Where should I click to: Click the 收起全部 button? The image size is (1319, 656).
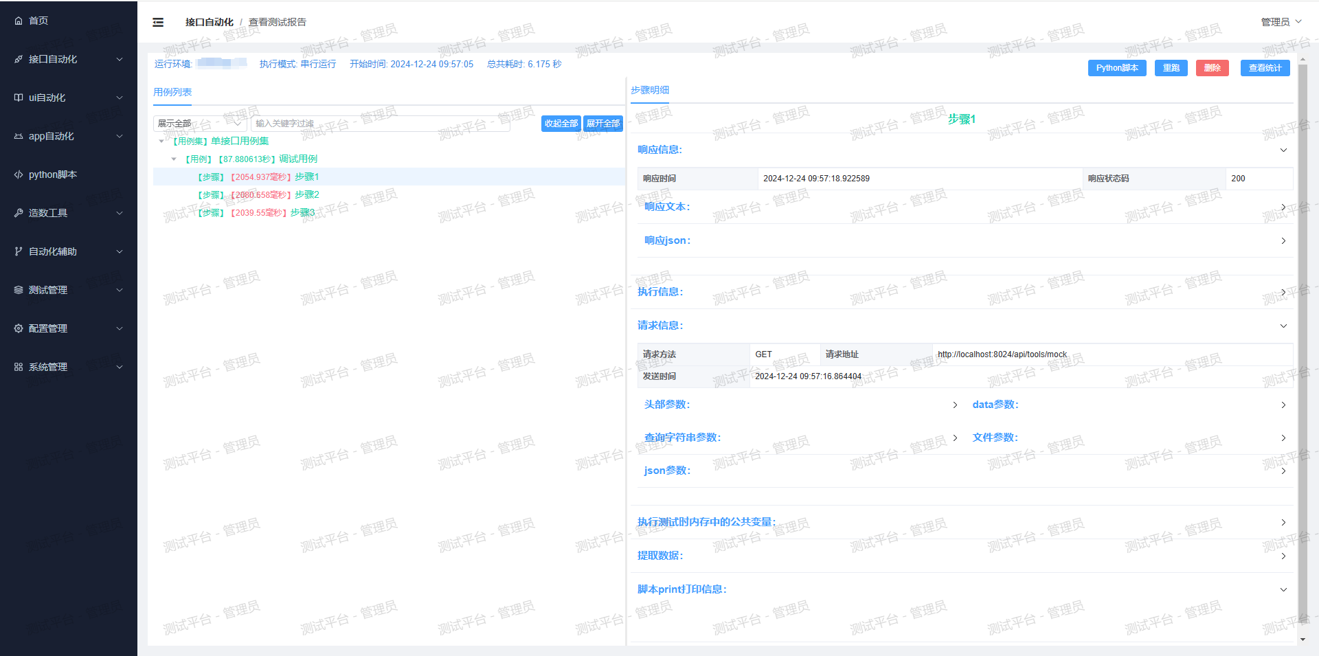(x=561, y=124)
